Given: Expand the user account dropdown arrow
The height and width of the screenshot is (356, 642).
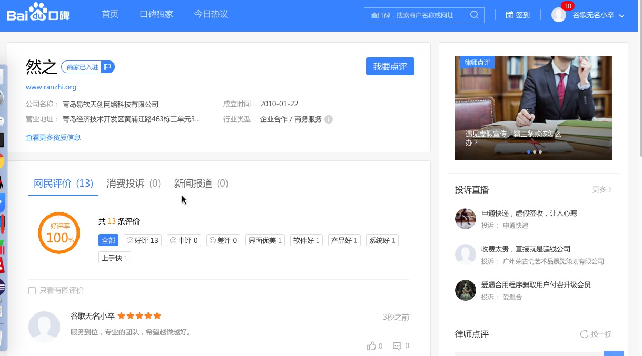Looking at the screenshot, I should [622, 16].
